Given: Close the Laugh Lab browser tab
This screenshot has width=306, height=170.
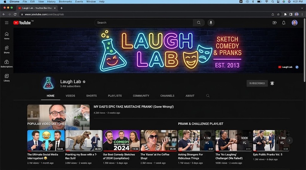Looking at the screenshot, I should tap(55, 8).
